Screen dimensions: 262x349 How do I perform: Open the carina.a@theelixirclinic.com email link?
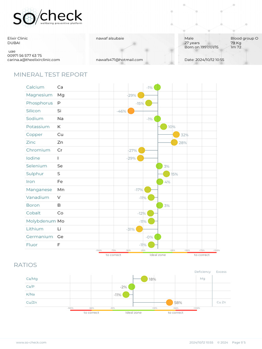click(x=33, y=60)
